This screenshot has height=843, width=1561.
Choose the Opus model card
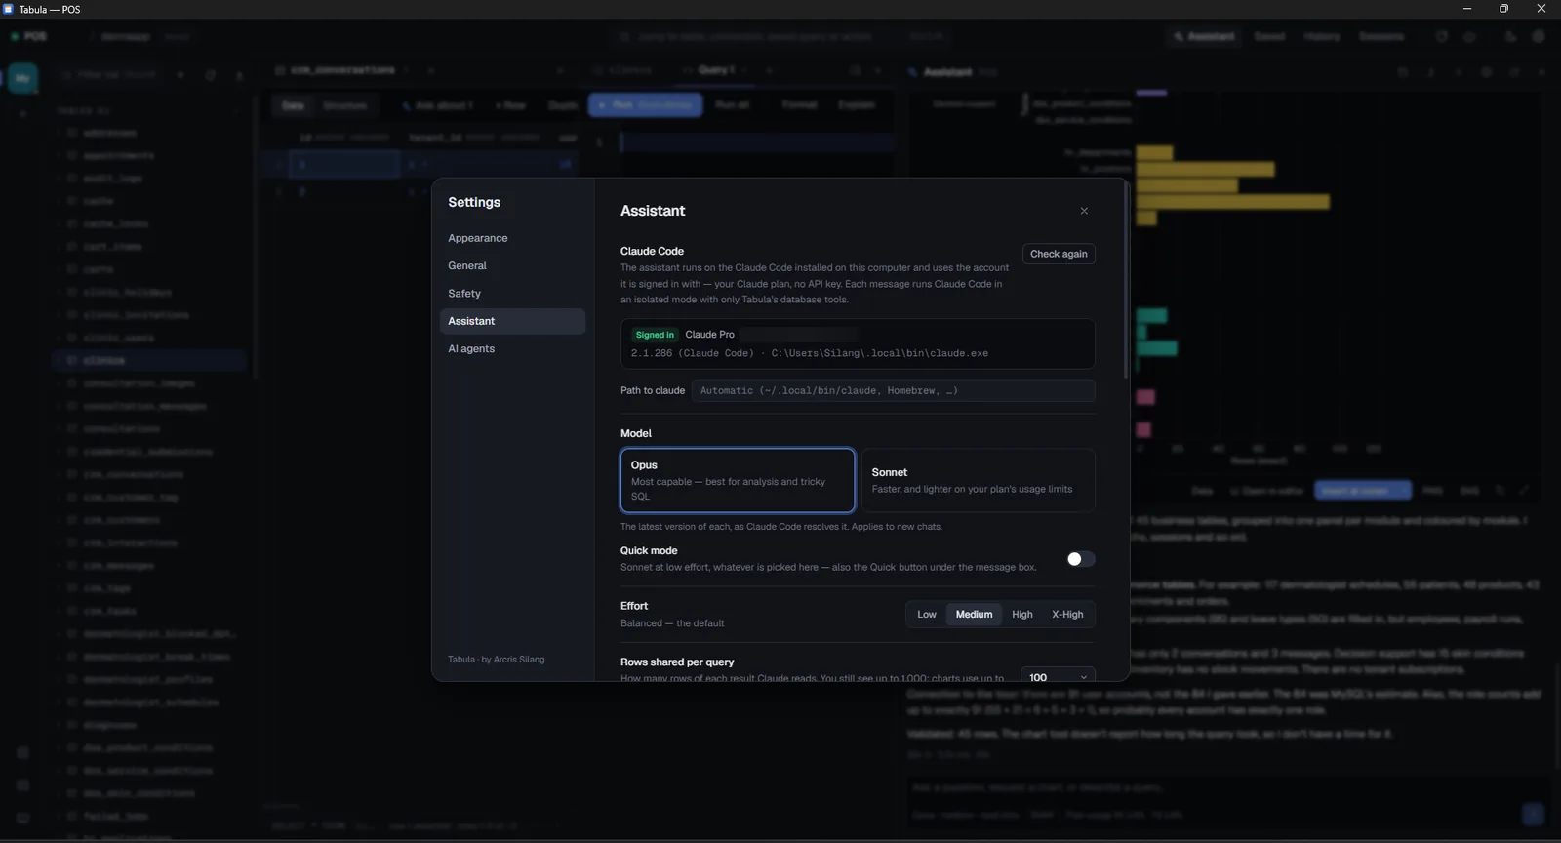(738, 480)
